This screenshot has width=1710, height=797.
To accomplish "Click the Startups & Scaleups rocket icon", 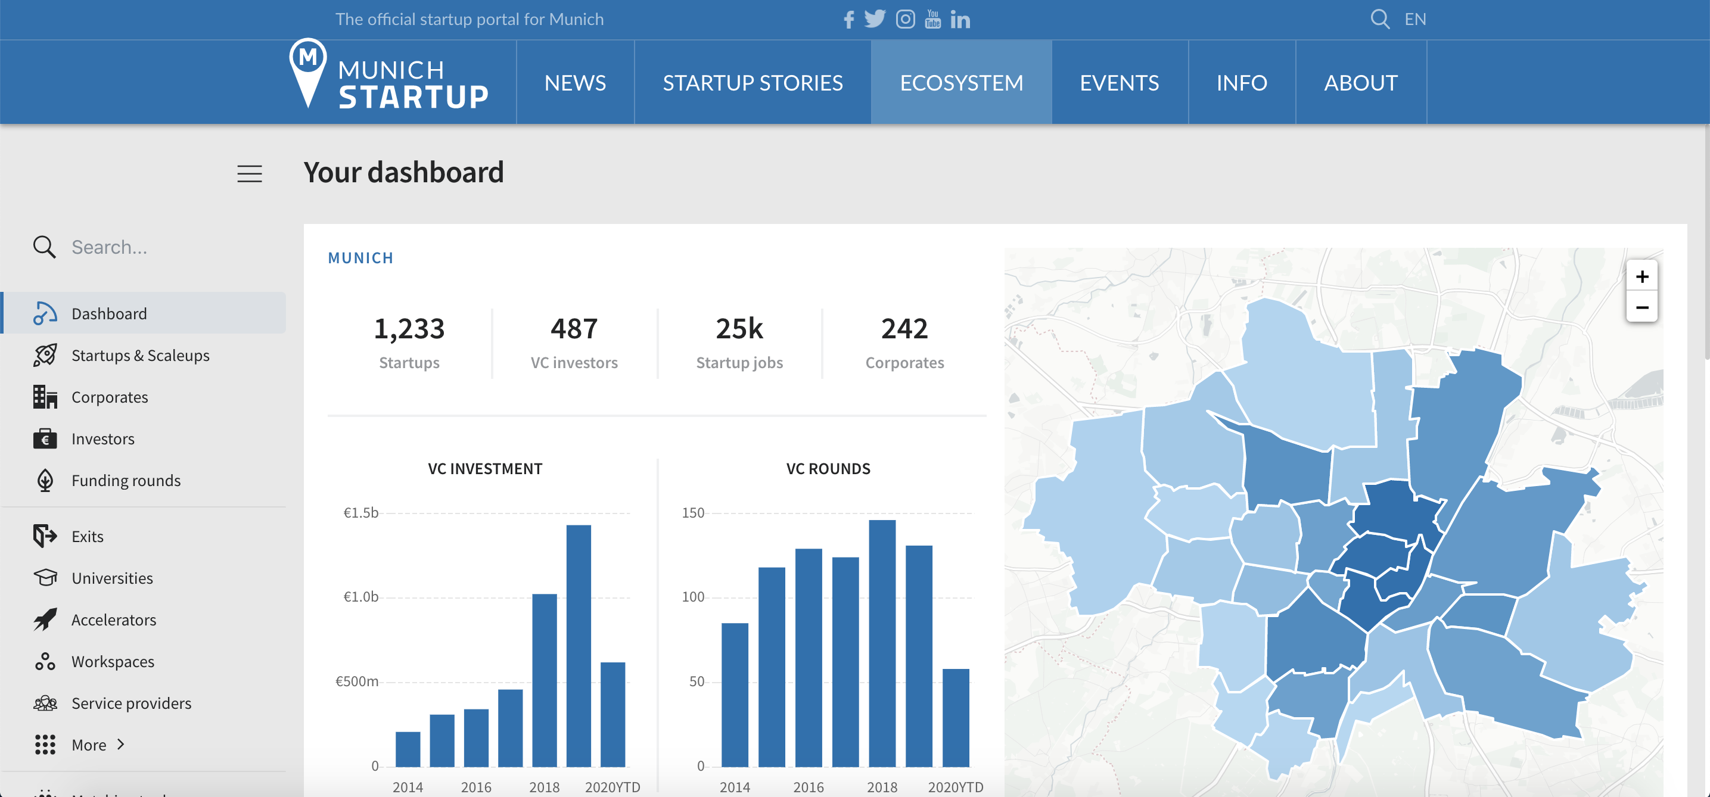I will pyautogui.click(x=45, y=355).
